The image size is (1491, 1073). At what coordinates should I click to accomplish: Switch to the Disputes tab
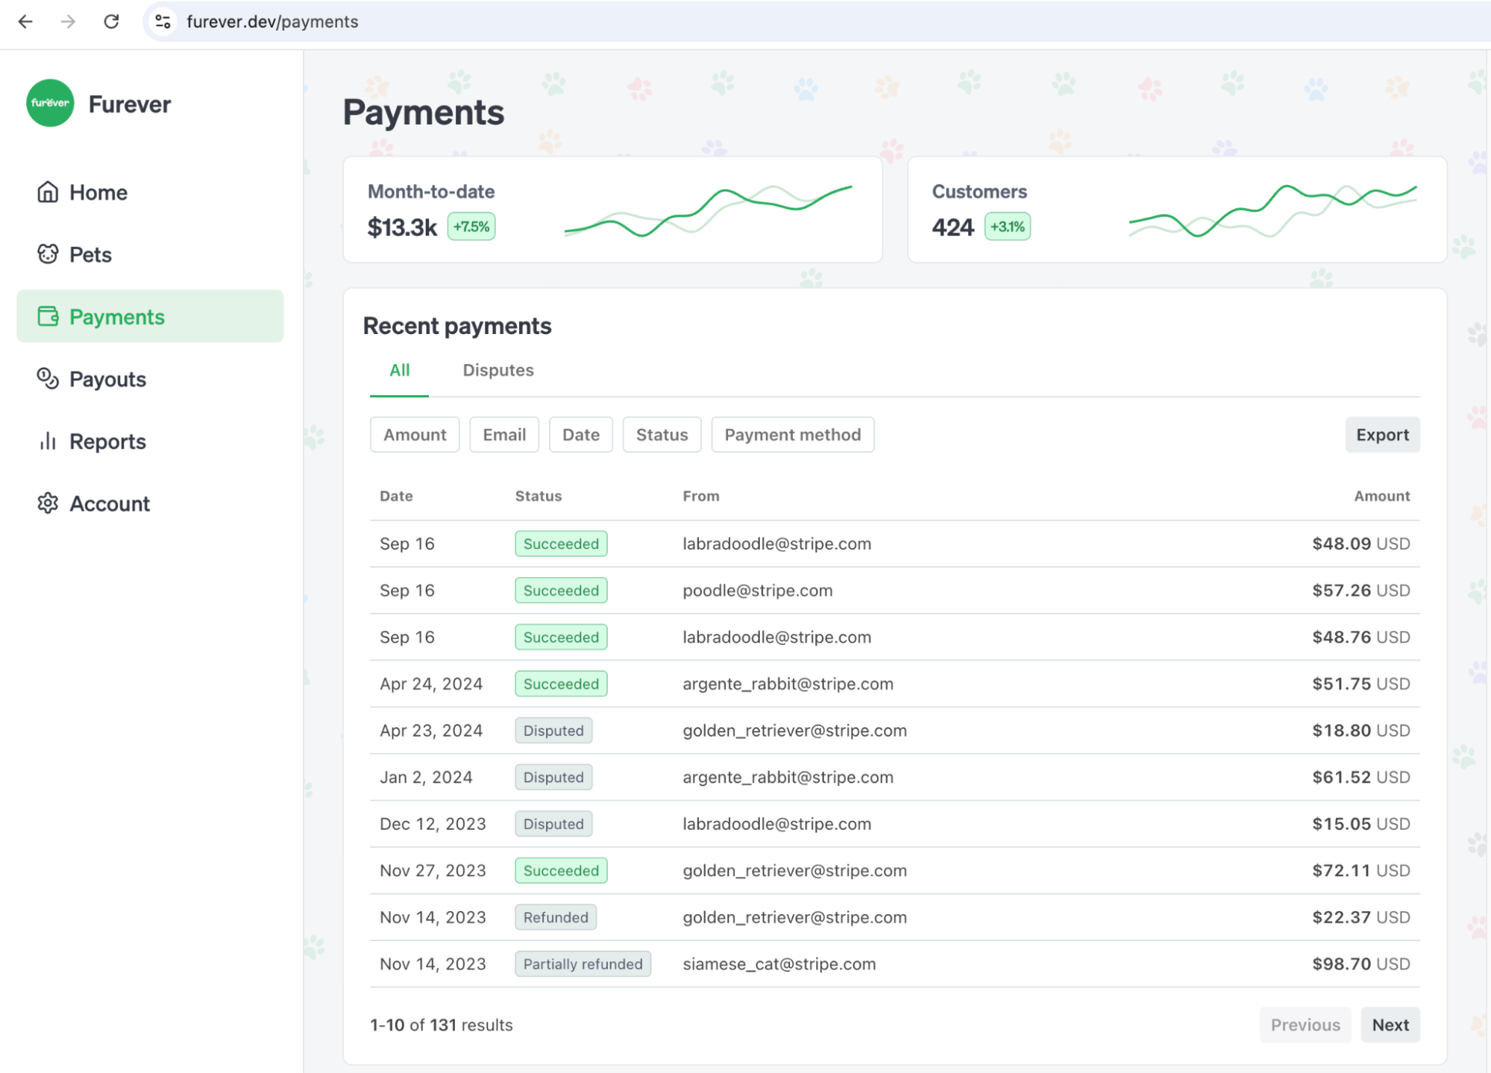pos(498,371)
